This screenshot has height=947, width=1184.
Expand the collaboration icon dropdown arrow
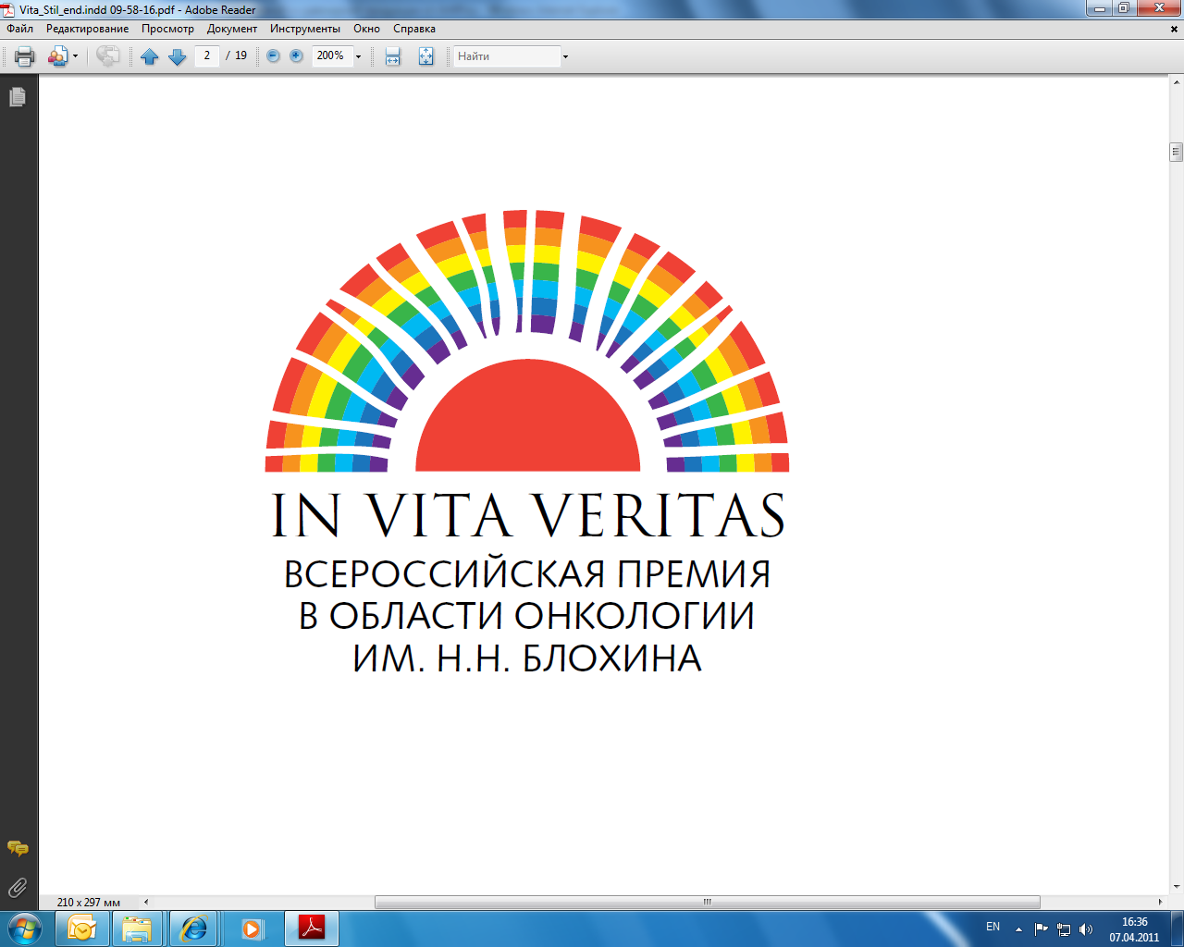coord(75,56)
